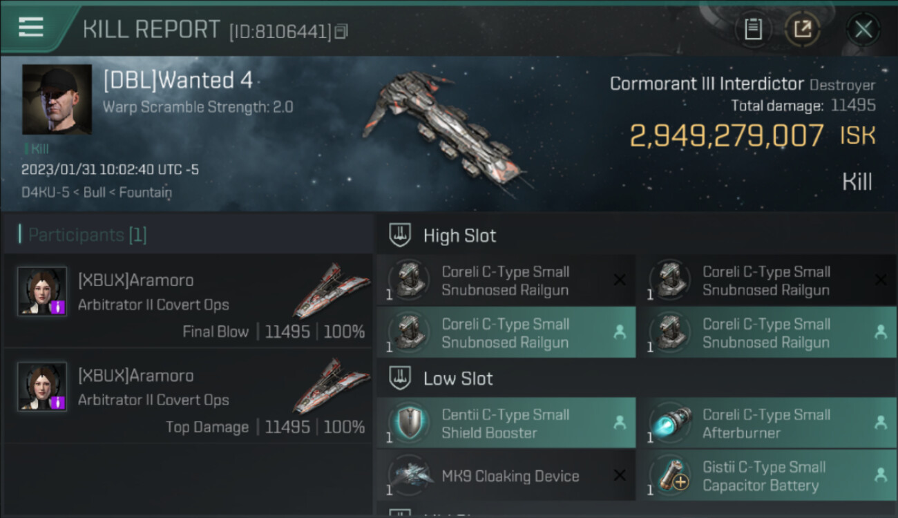
Task: Open Aramoro's Final Blow portrait
Action: 42,291
